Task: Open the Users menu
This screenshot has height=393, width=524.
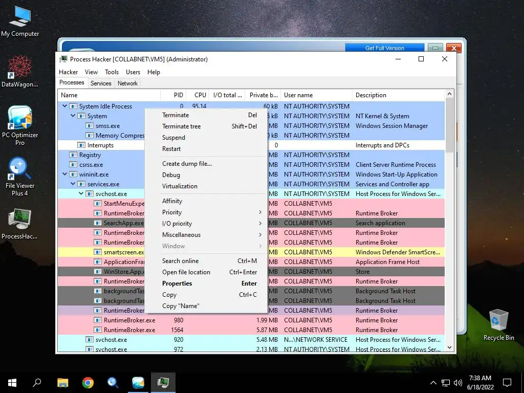Action: pyautogui.click(x=133, y=72)
